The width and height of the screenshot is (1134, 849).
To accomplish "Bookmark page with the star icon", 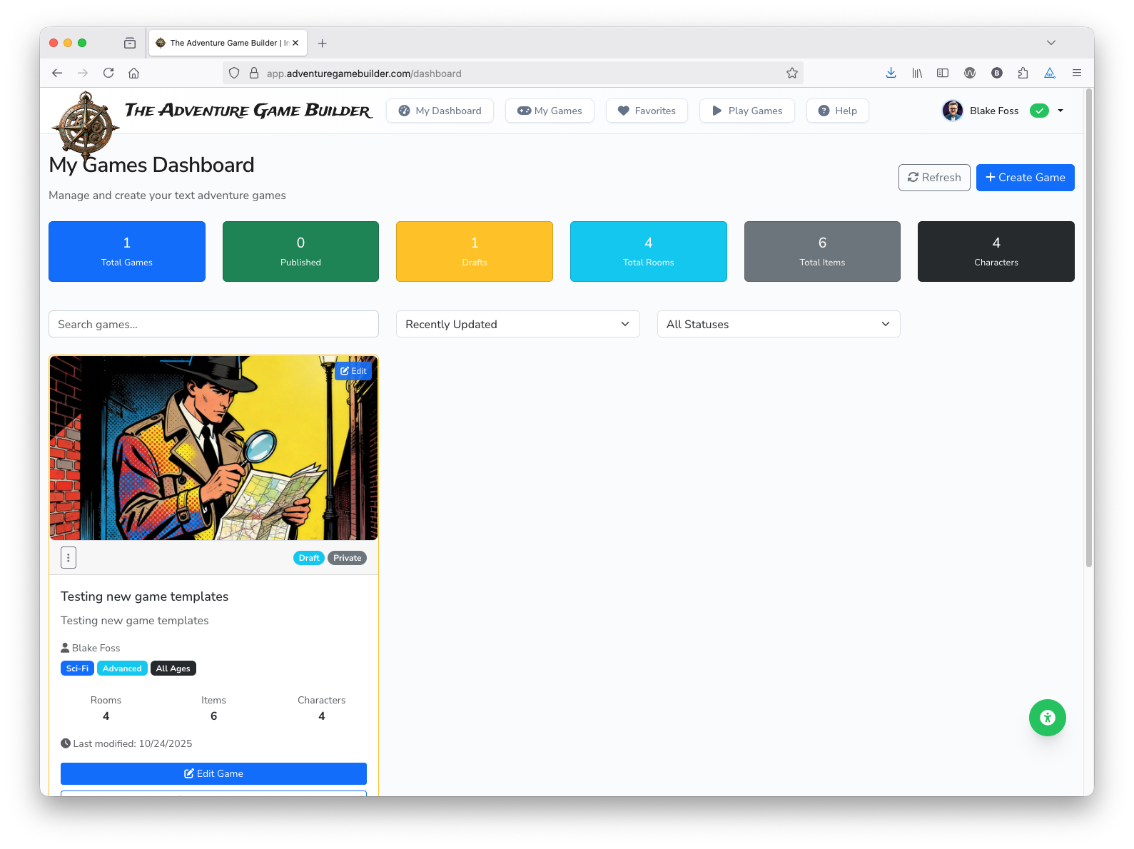I will click(791, 73).
